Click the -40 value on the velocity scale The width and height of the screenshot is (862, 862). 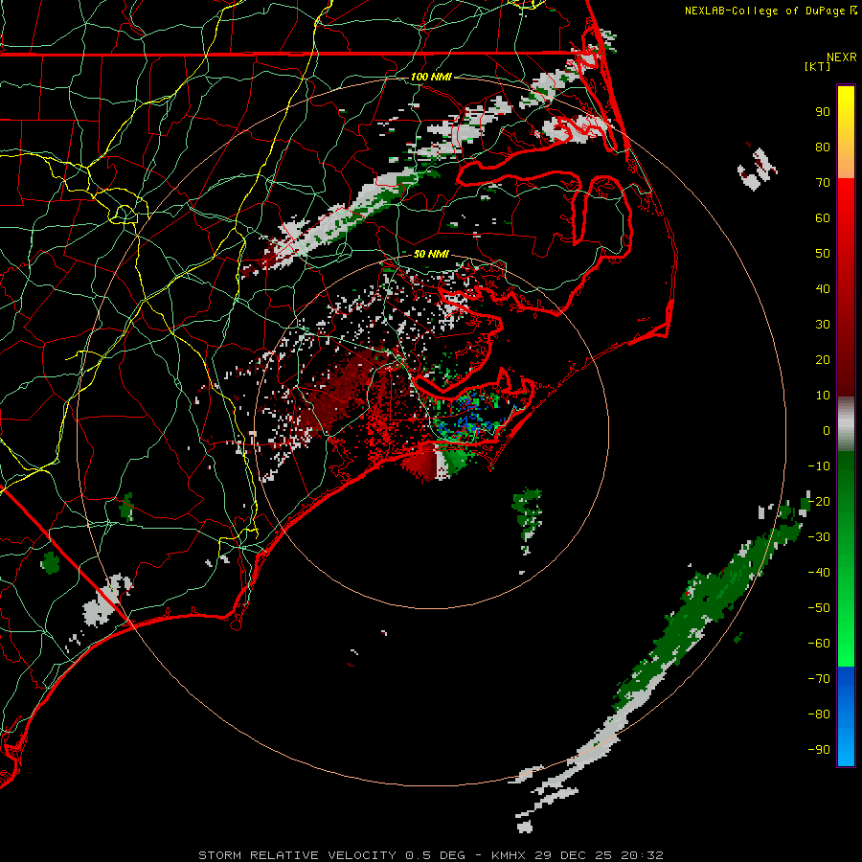click(x=819, y=573)
